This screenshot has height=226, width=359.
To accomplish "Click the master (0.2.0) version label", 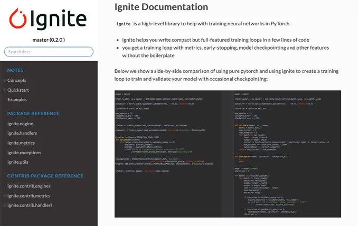I will coord(49,40).
